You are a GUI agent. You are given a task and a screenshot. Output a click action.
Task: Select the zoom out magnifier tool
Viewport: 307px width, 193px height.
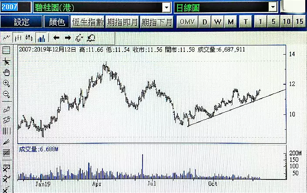pos(6,94)
